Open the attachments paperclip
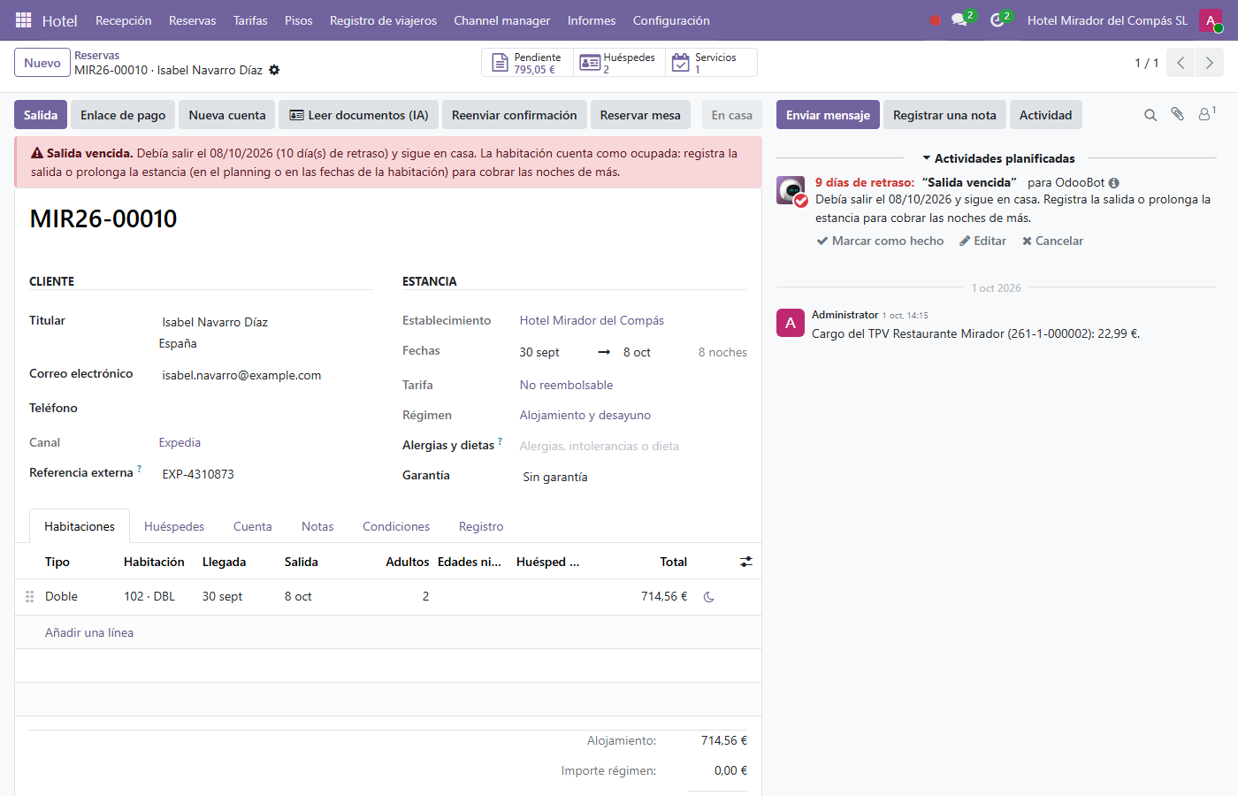This screenshot has width=1238, height=796. (x=1177, y=114)
